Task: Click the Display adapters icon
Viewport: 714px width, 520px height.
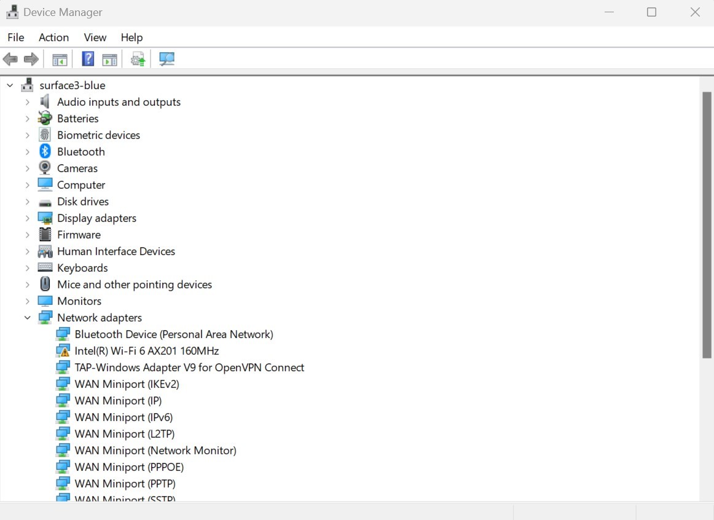Action: [45, 218]
